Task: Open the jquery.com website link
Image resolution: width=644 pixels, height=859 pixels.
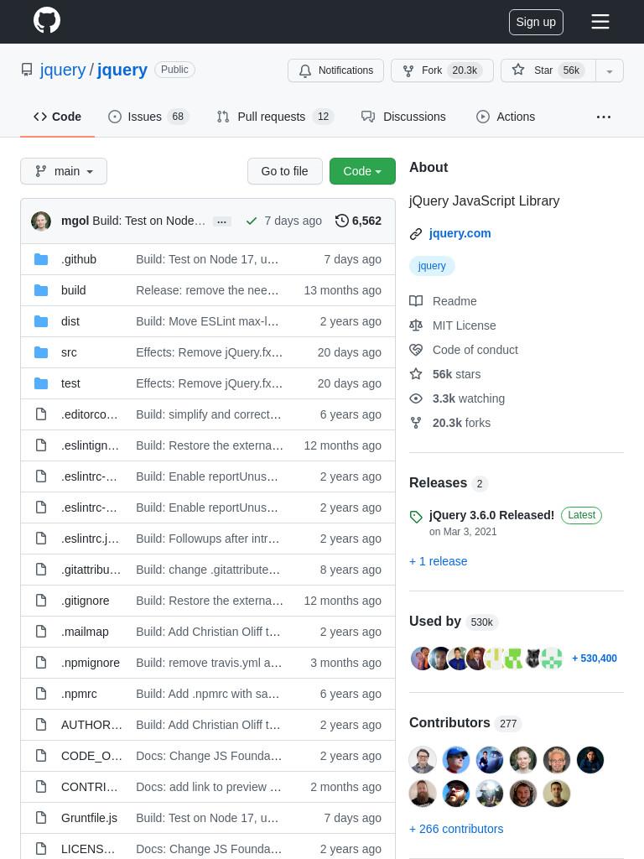Action: (x=460, y=233)
